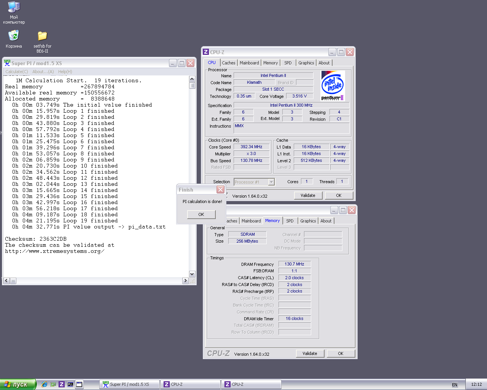The height and width of the screenshot is (390, 487).
Task: Click Super PI vertical scrollbar down arrow
Action: coord(192,274)
